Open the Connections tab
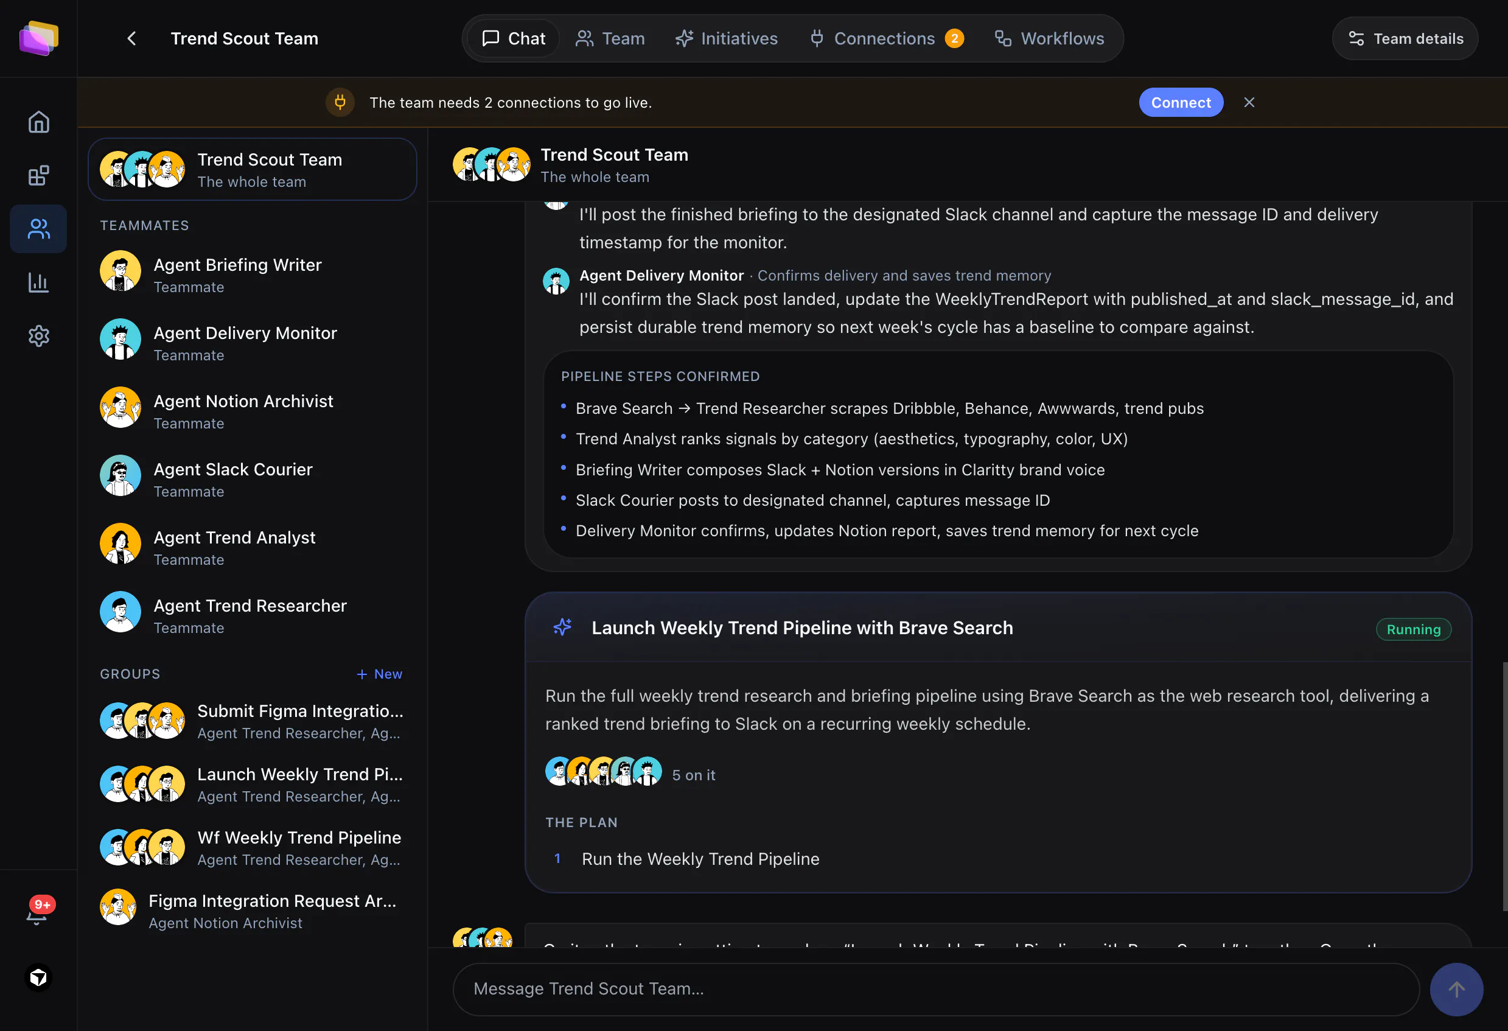This screenshot has height=1031, width=1508. click(887, 38)
